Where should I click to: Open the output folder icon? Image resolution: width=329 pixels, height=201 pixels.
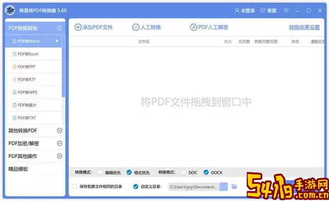point(234,187)
